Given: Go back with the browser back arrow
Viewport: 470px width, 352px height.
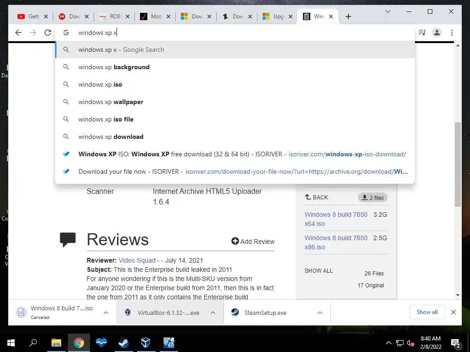Looking at the screenshot, I should pos(18,33).
